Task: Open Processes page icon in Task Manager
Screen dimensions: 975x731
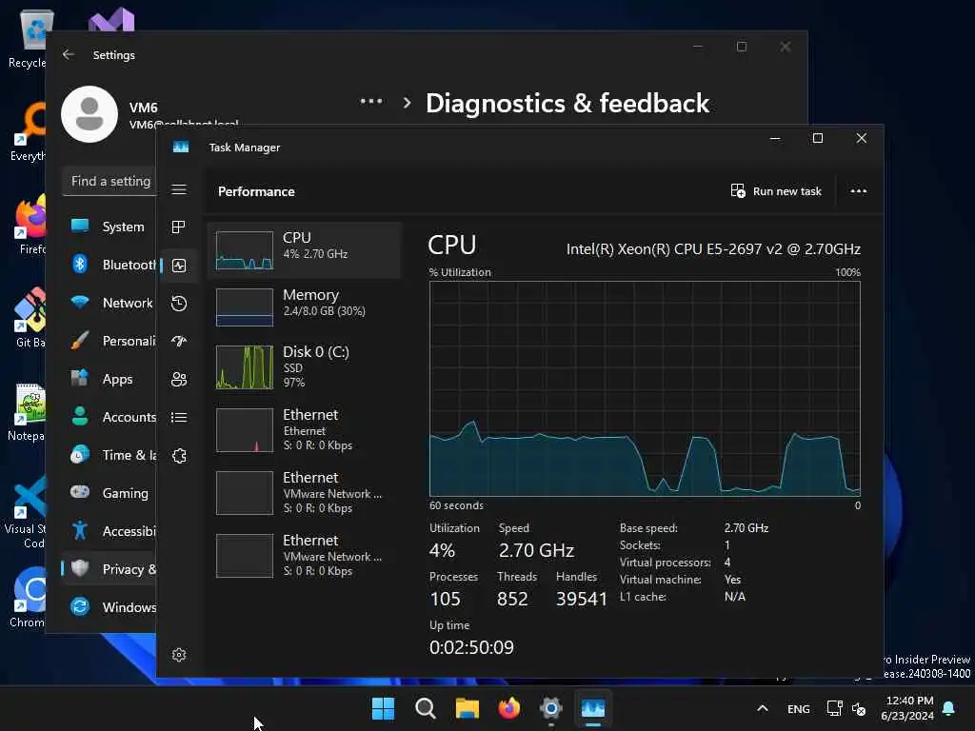Action: click(179, 227)
